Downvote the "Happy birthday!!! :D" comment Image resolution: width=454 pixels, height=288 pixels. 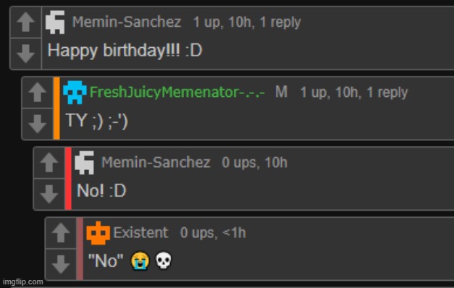[x=26, y=54]
